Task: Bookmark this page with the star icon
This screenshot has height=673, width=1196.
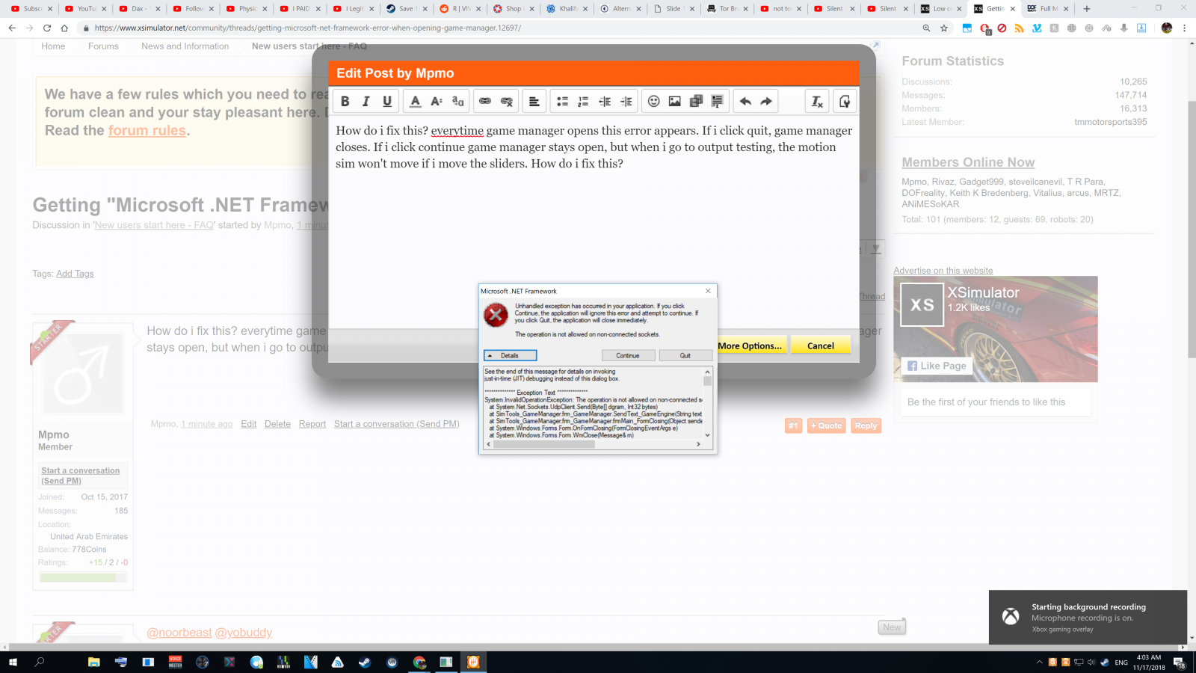Action: pyautogui.click(x=944, y=28)
